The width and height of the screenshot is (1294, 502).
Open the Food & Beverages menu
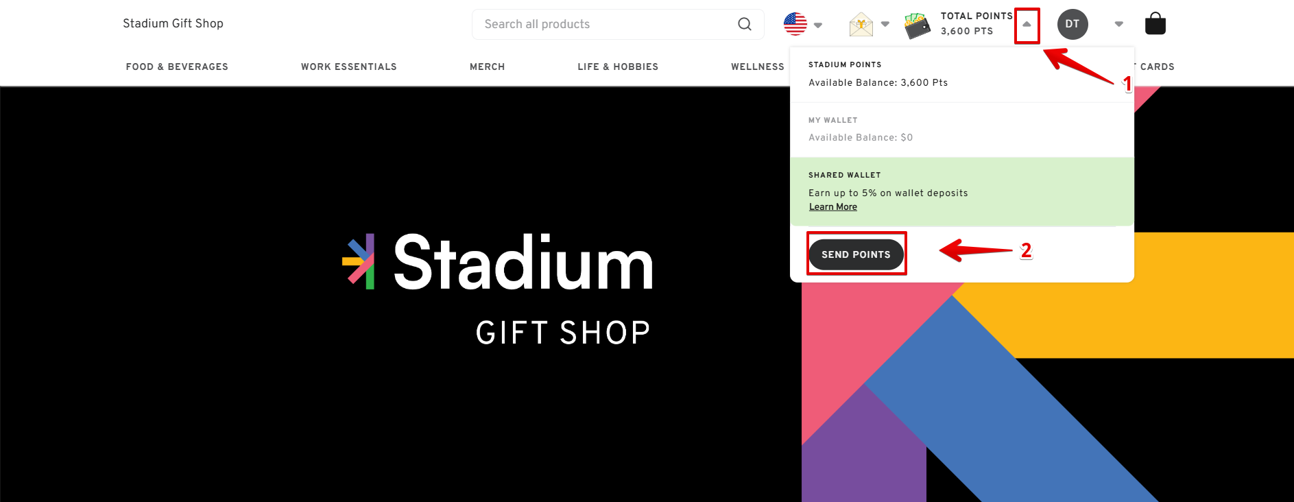[177, 67]
